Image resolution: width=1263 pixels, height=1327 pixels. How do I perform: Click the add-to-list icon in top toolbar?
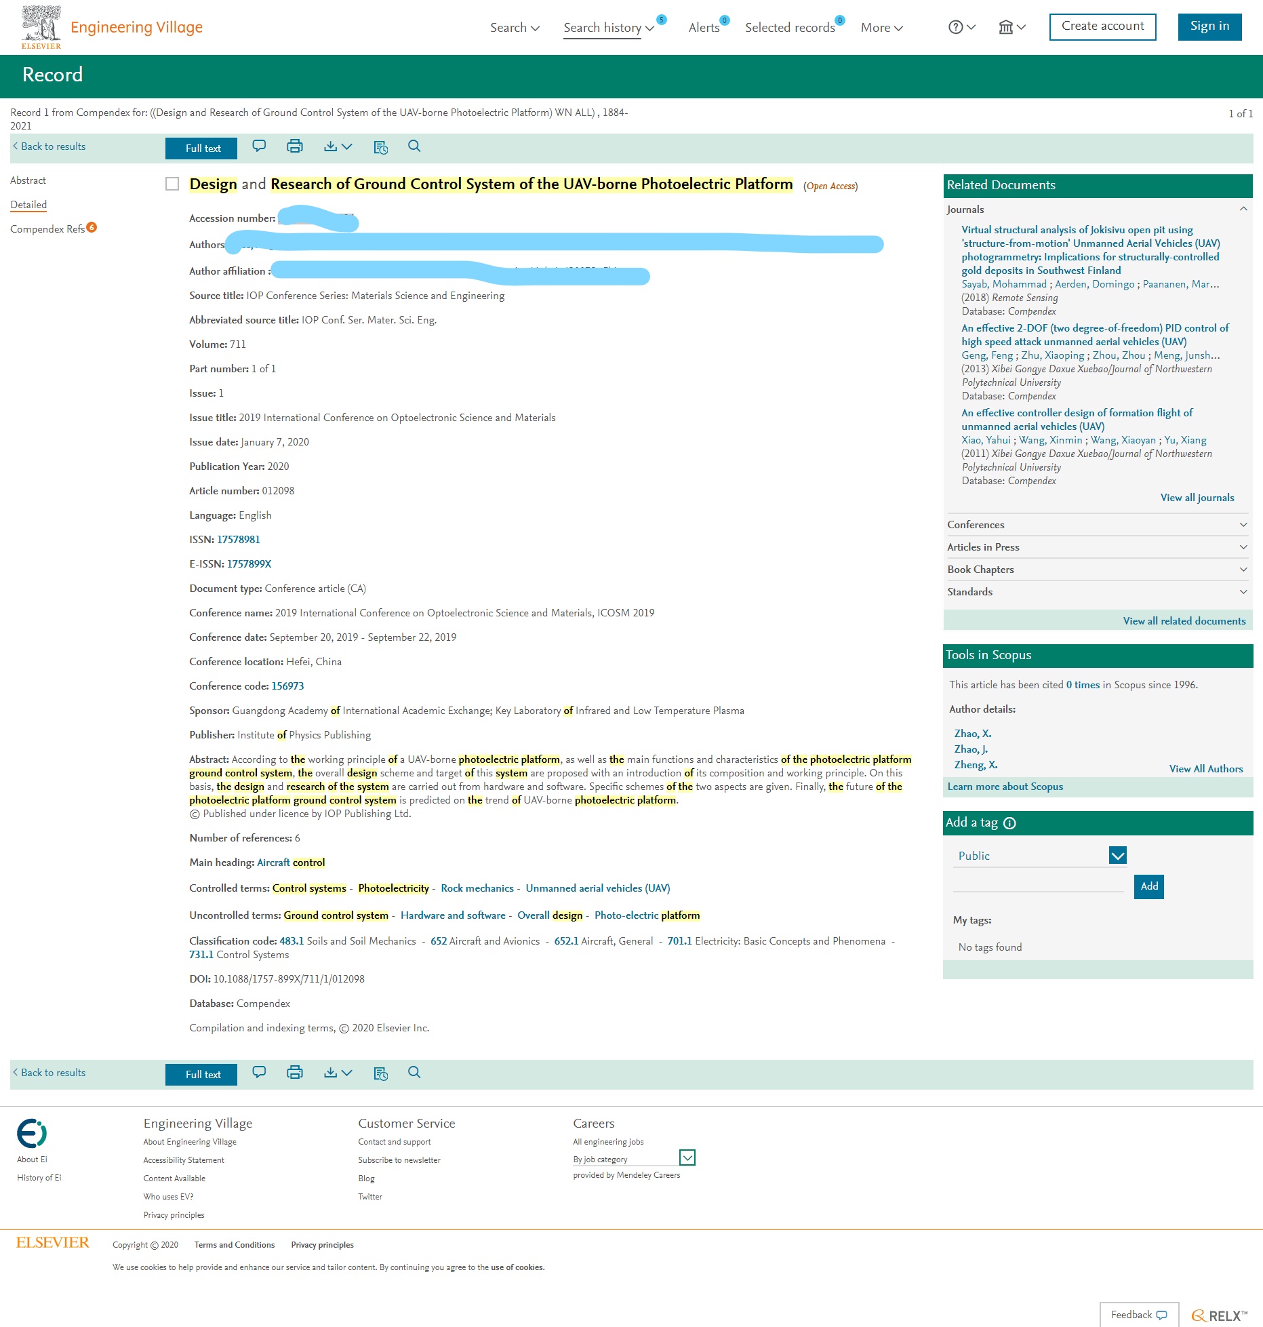tap(380, 147)
